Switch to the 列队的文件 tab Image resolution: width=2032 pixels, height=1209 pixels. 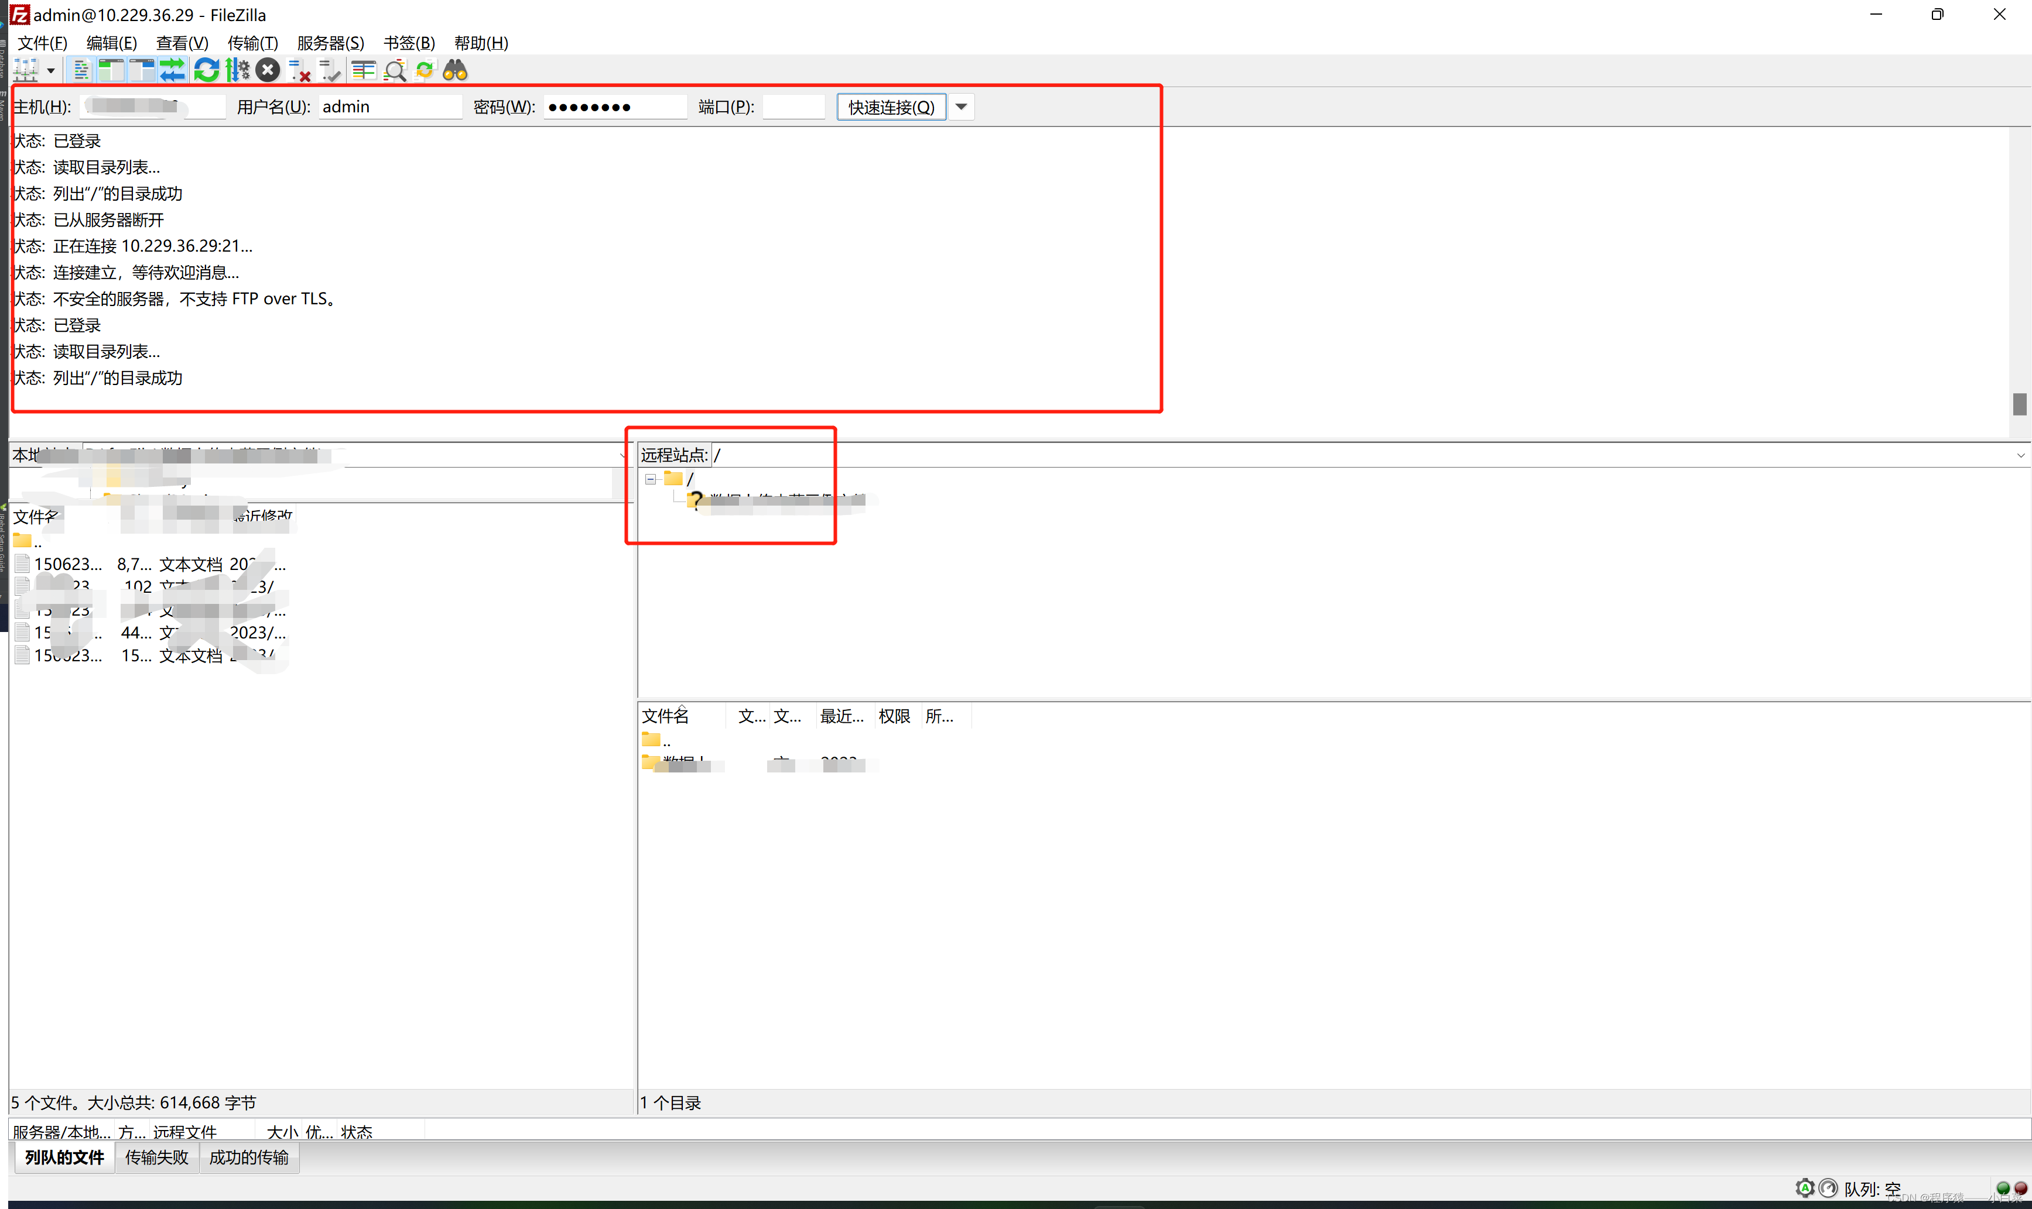pyautogui.click(x=64, y=1158)
